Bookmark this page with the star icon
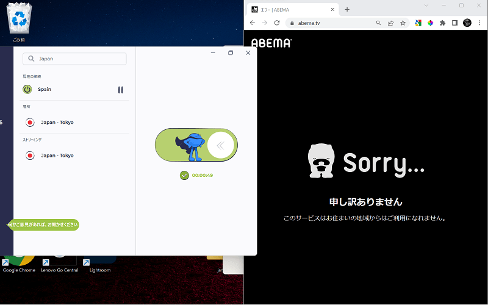Viewport: 488px width, 305px height. [403, 23]
